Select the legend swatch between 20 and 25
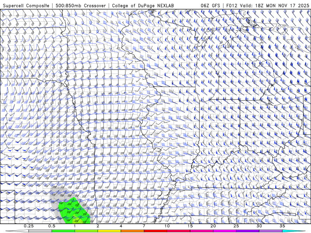 point(225,231)
